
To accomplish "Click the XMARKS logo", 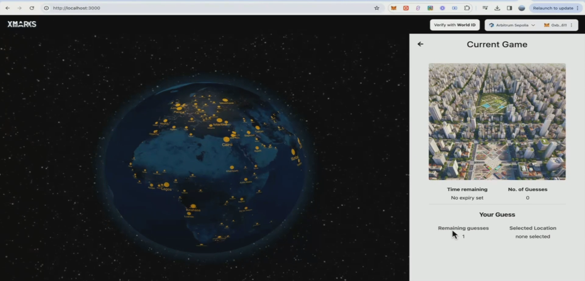I will pos(22,24).
